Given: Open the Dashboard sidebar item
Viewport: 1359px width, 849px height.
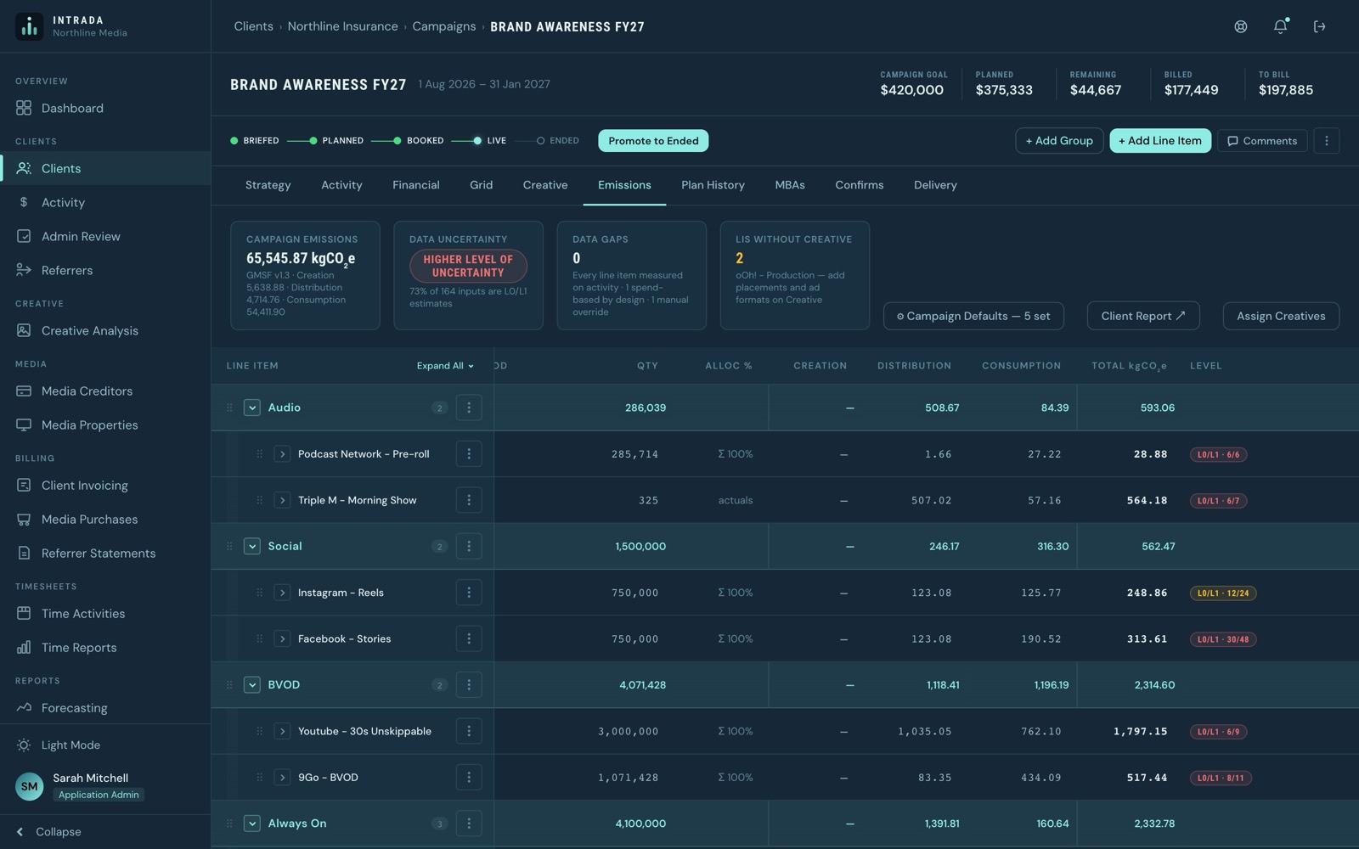Looking at the screenshot, I should coord(105,108).
